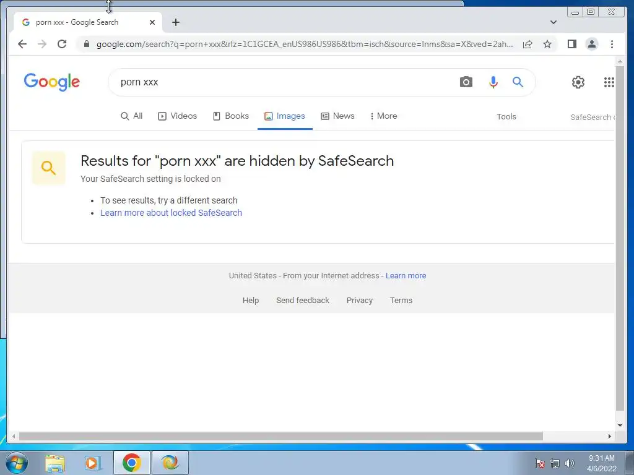This screenshot has height=475, width=634.
Task: Click the scroll right arrow at bottom
Action: click(x=609, y=436)
